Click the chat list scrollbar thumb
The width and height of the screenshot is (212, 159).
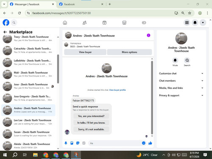click(58, 69)
